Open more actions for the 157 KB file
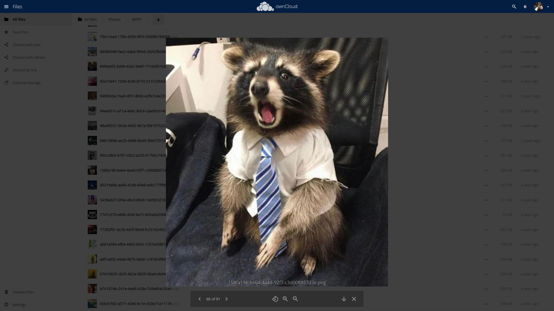Screen dimensions: 554x311 pos(486,141)
